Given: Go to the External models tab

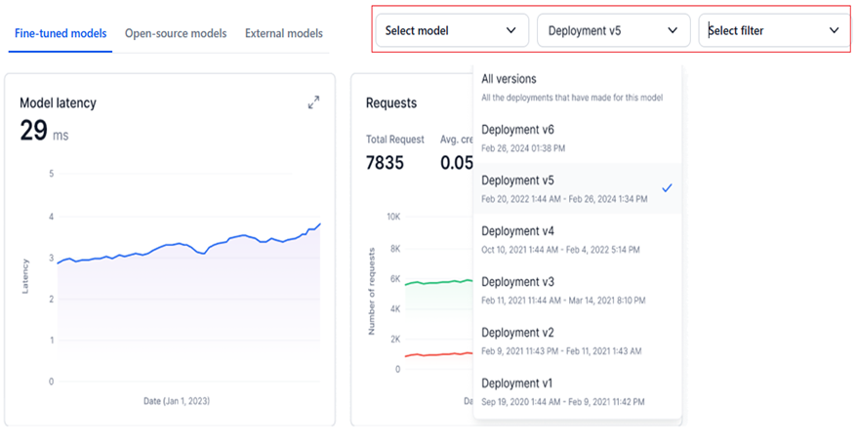Looking at the screenshot, I should pos(284,33).
